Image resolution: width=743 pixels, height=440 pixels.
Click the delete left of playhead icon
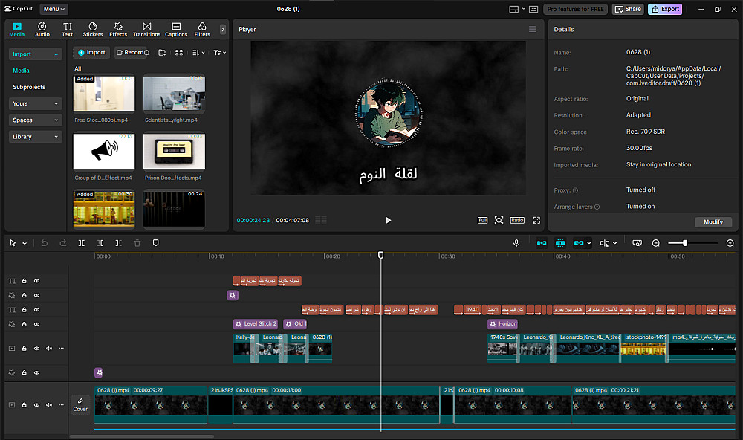point(100,243)
